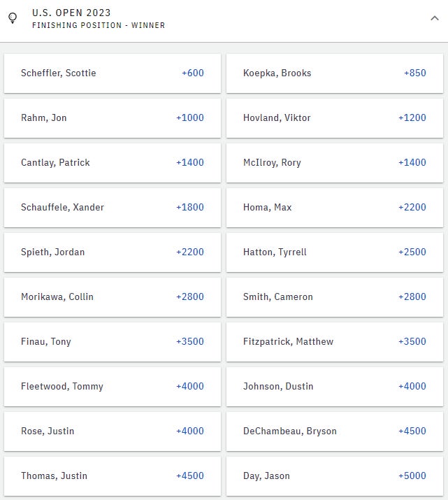Pick Schauffele, Xander at +1800
This screenshot has height=500, width=448.
click(113, 208)
